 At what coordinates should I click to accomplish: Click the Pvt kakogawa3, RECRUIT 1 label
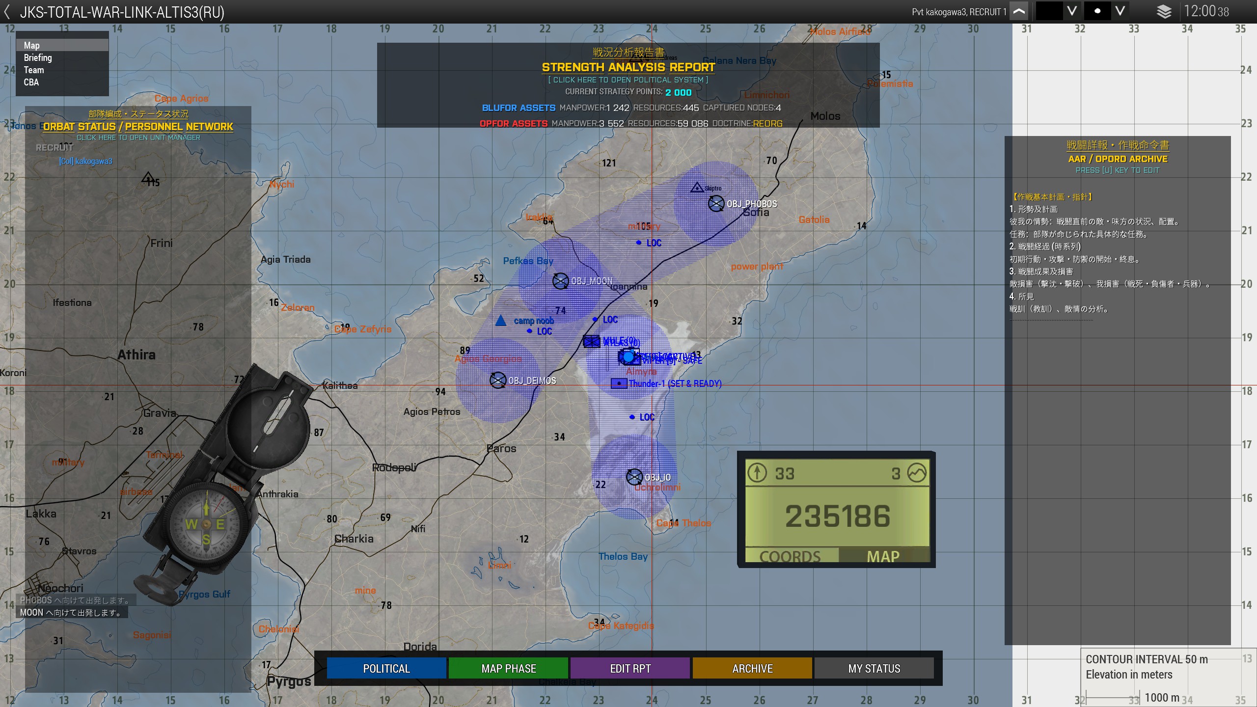(959, 12)
